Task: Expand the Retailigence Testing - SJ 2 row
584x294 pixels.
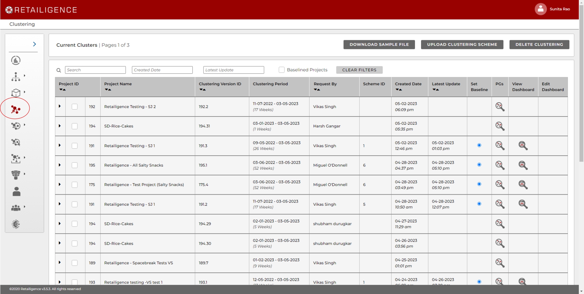Action: tap(60, 106)
